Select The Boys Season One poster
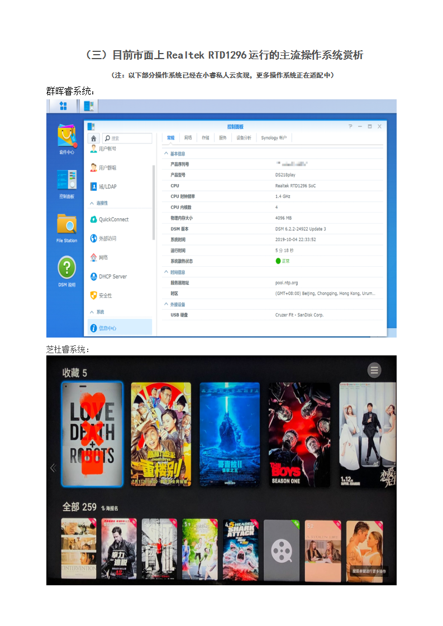Image resolution: width=443 pixels, height=626 pixels. click(x=300, y=435)
